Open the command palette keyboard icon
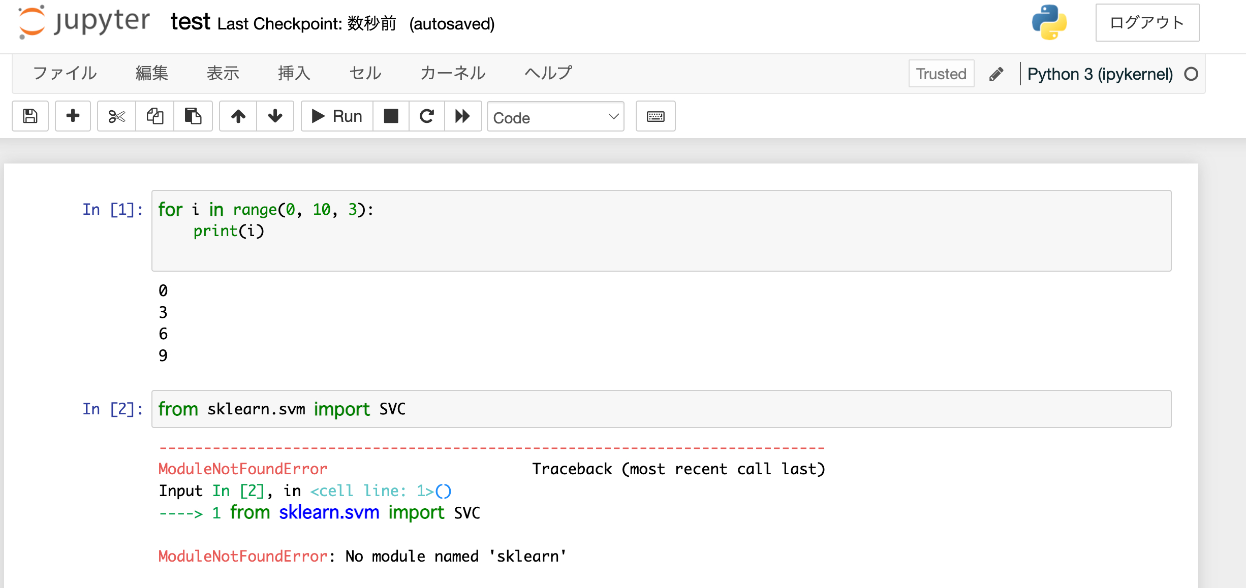Viewport: 1246px width, 588px height. click(656, 116)
